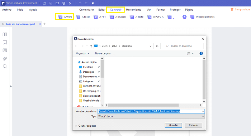Switch to Comentario tab
Viewport: 251px width, 136px height.
86,10
